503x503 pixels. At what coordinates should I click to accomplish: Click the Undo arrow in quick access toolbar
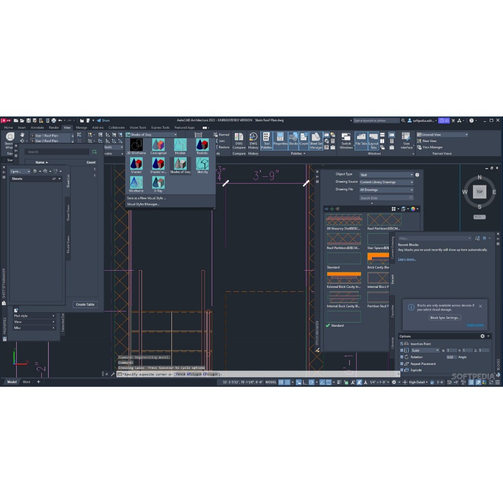pyautogui.click(x=60, y=121)
